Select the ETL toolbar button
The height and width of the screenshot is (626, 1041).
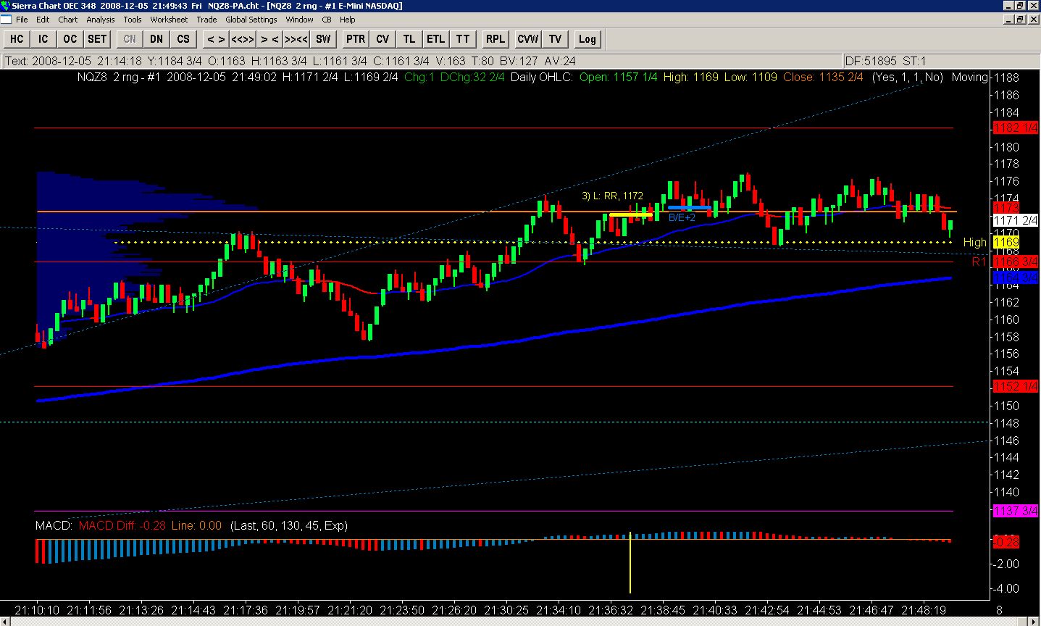click(x=435, y=39)
